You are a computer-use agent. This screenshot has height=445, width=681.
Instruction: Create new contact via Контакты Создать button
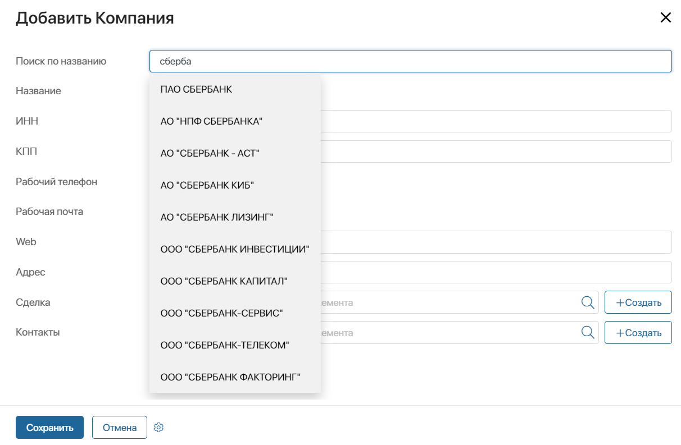click(x=638, y=333)
